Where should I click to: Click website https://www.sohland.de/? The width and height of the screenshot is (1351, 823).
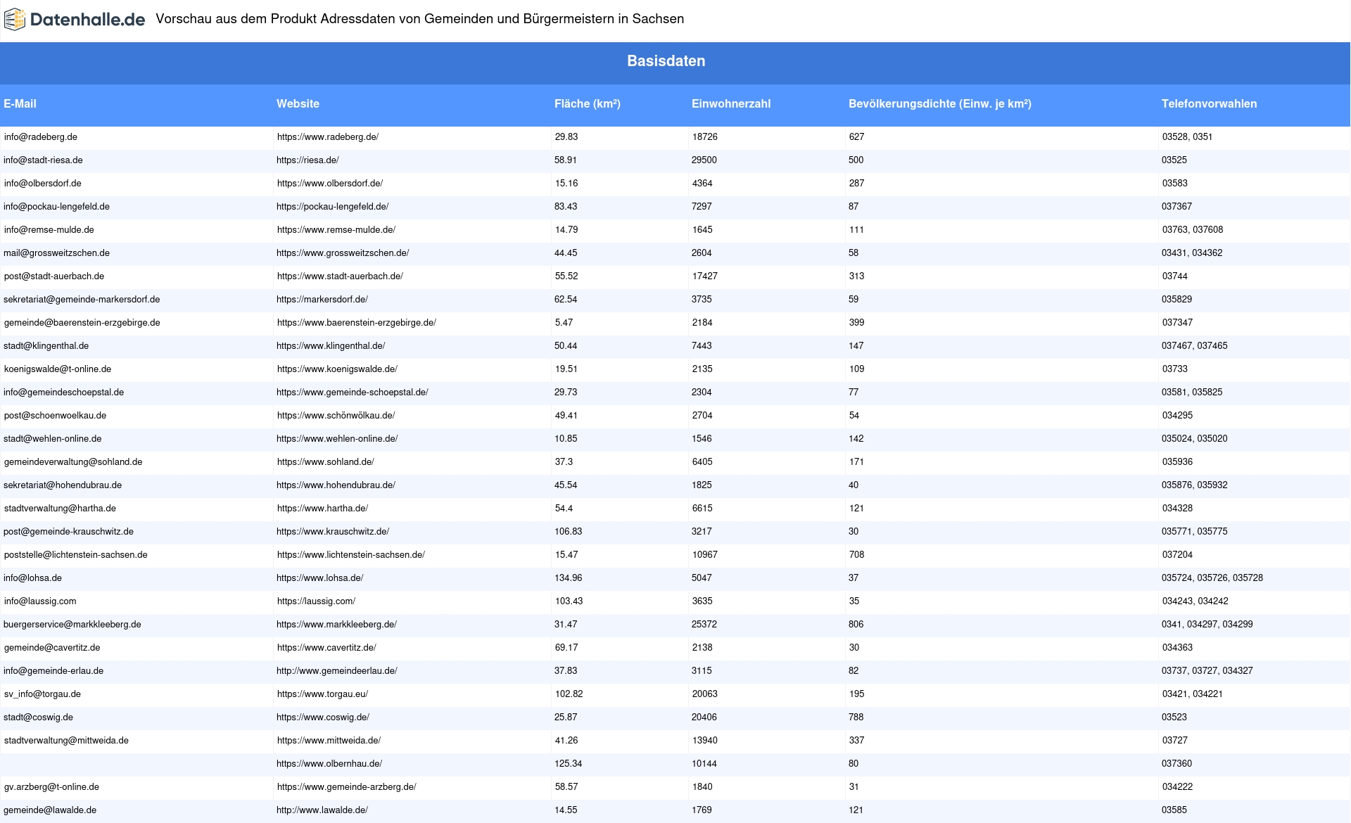coord(326,462)
